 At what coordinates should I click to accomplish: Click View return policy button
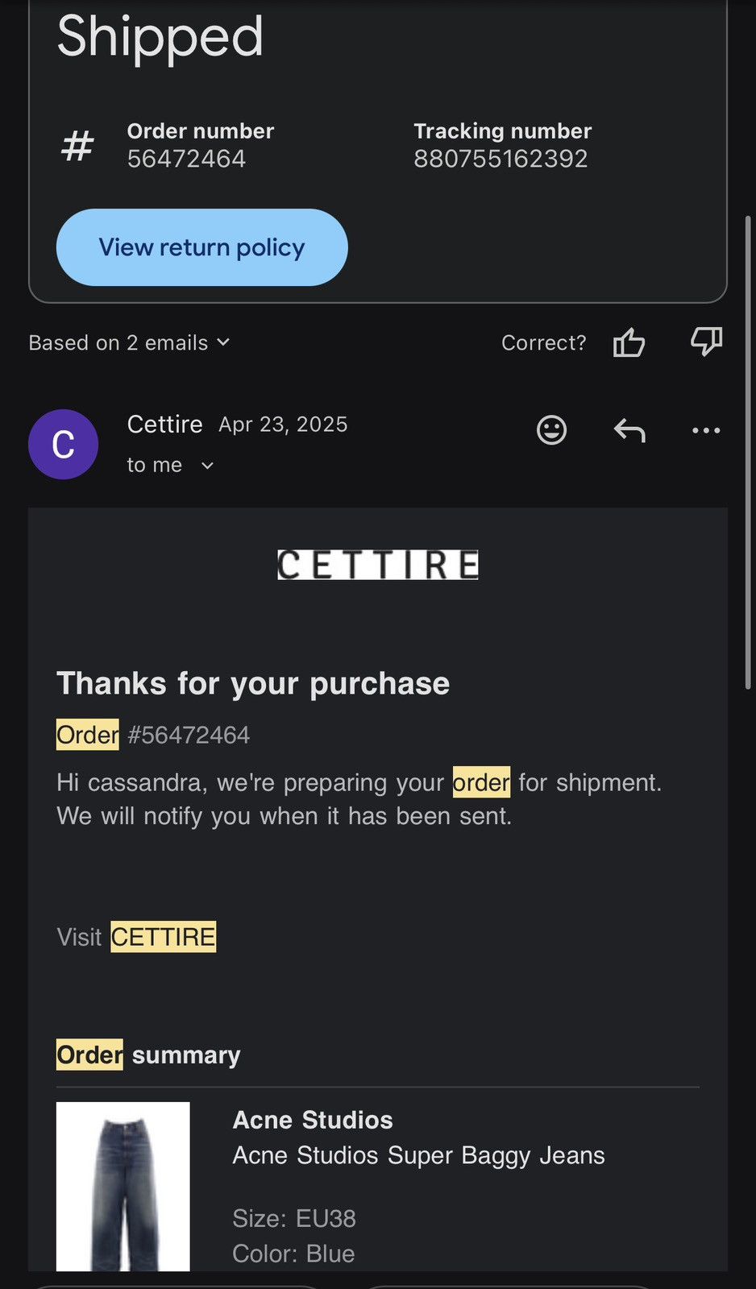tap(202, 247)
